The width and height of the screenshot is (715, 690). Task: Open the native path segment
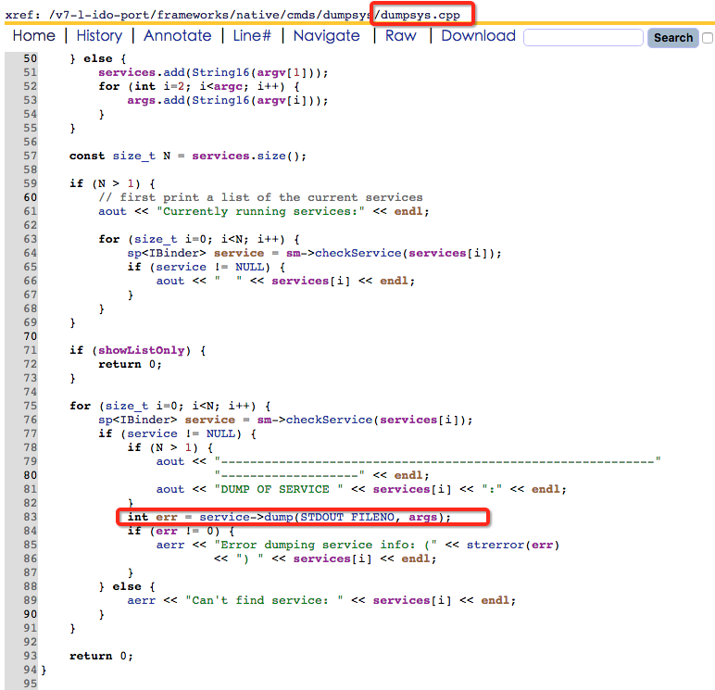[x=258, y=15]
